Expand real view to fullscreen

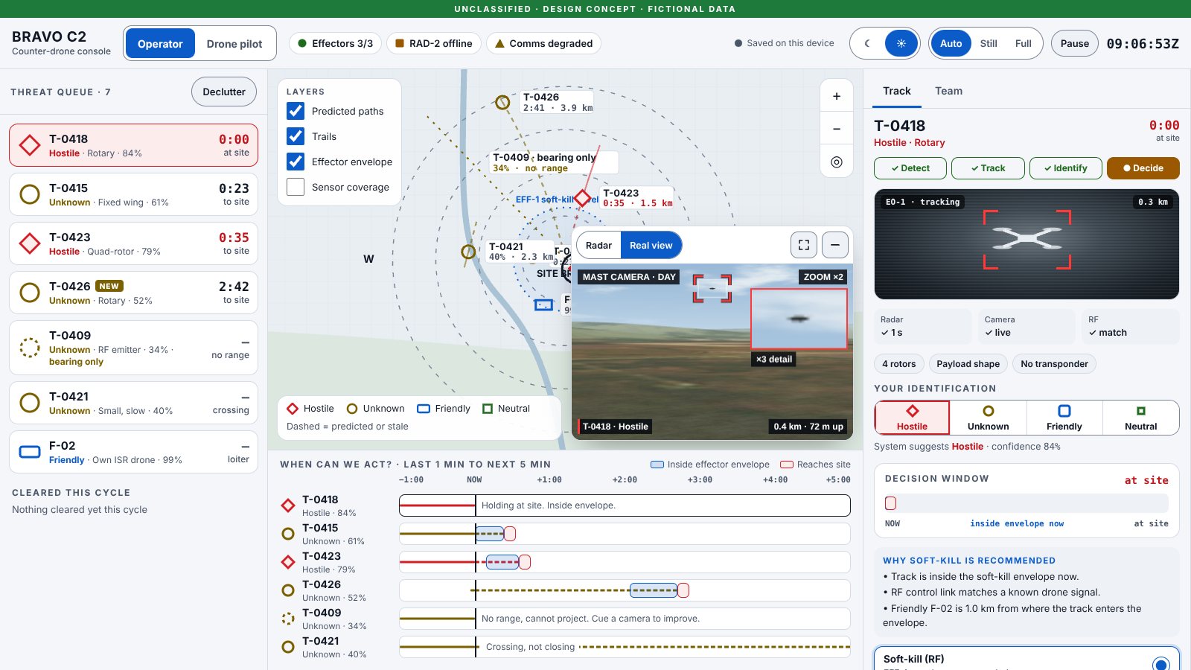click(x=803, y=245)
